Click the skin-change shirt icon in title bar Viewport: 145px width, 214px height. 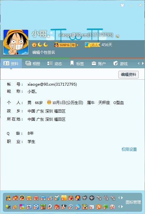point(122,5)
